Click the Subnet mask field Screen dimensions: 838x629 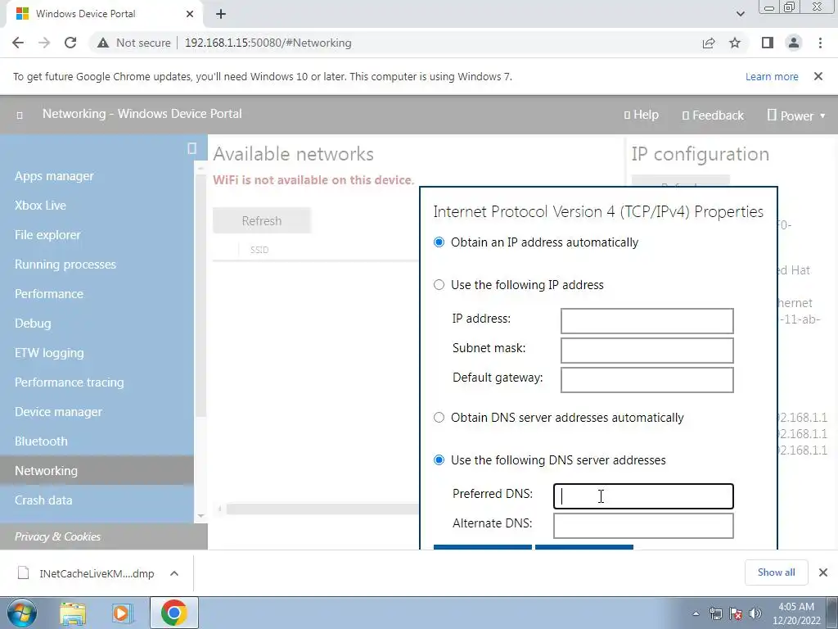point(647,351)
